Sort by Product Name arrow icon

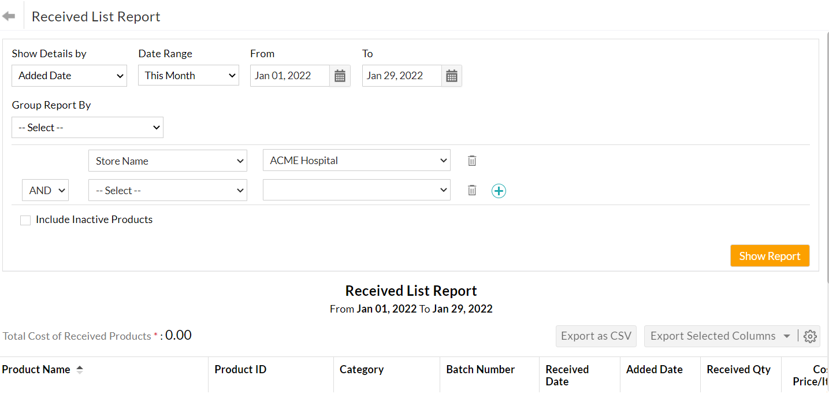(80, 370)
